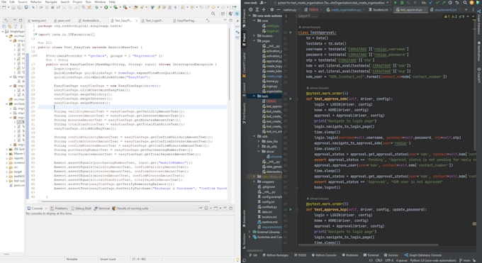Collapse the tests folder in PyCharm tree
The height and width of the screenshot is (263, 482).
point(254,96)
